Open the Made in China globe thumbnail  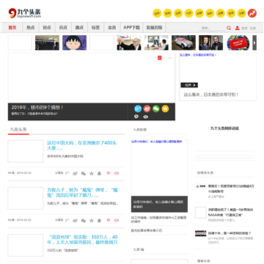point(238,43)
